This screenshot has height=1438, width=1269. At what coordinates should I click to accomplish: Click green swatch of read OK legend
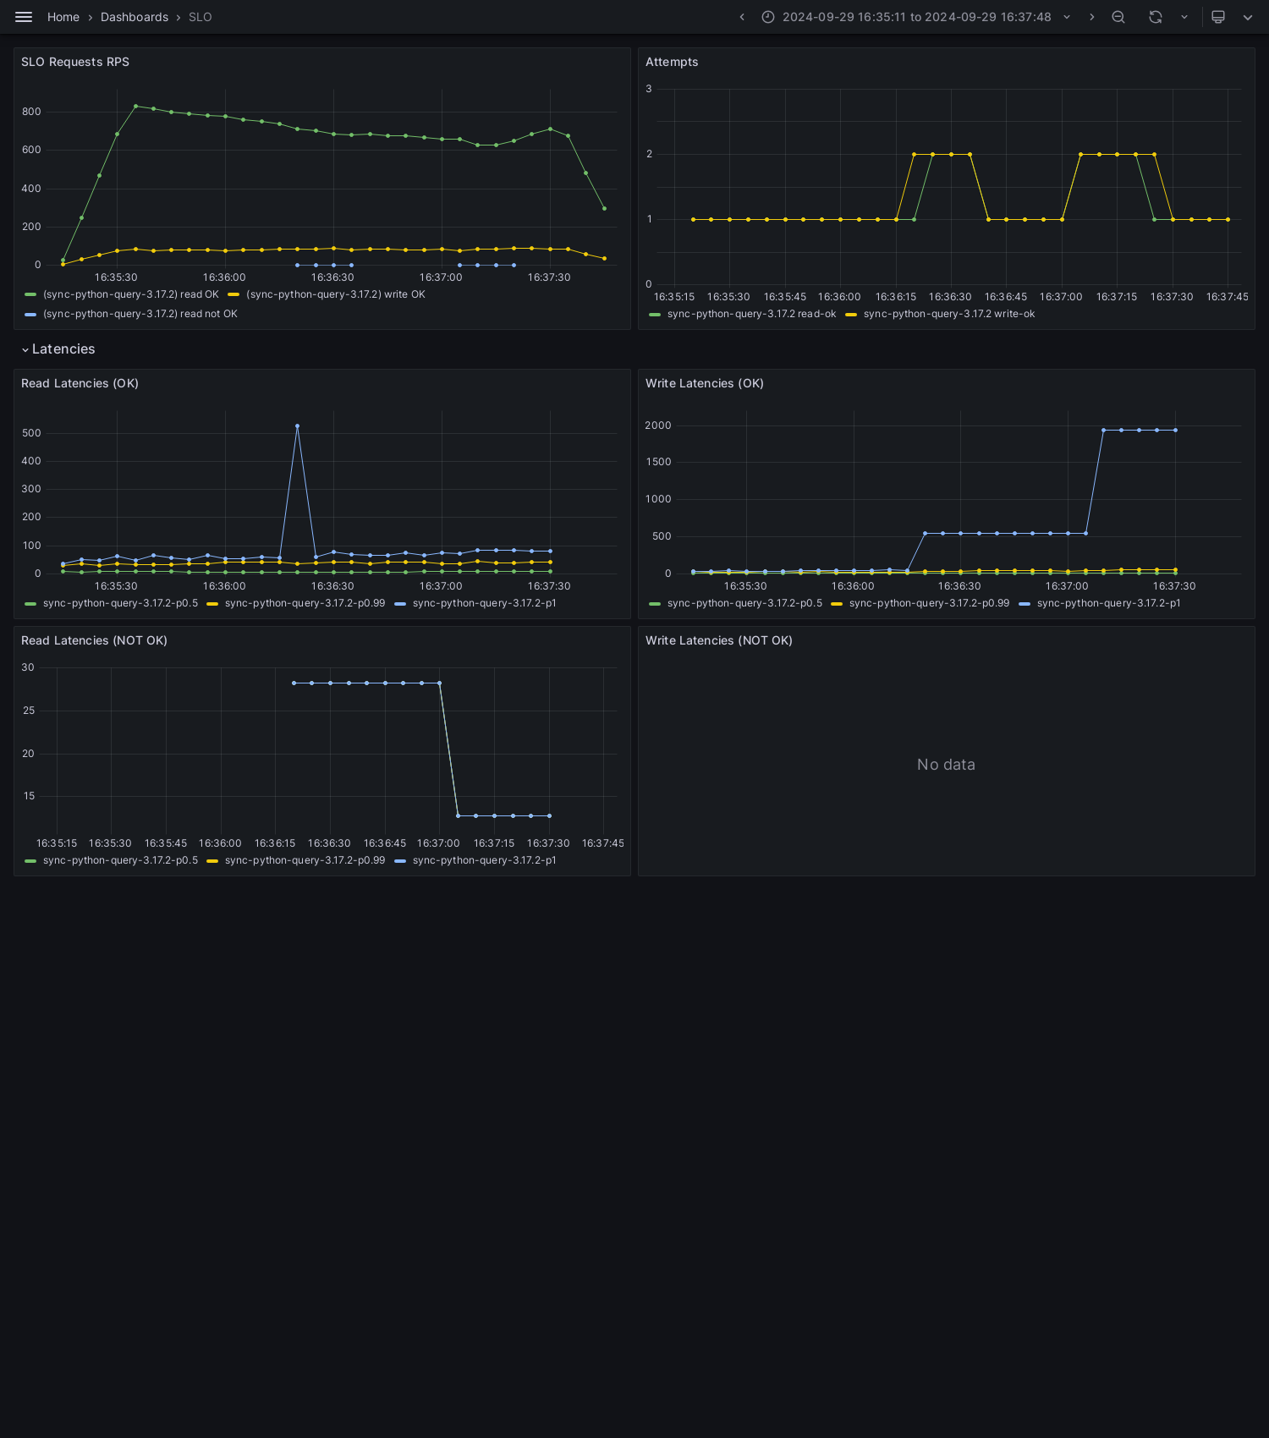click(30, 294)
